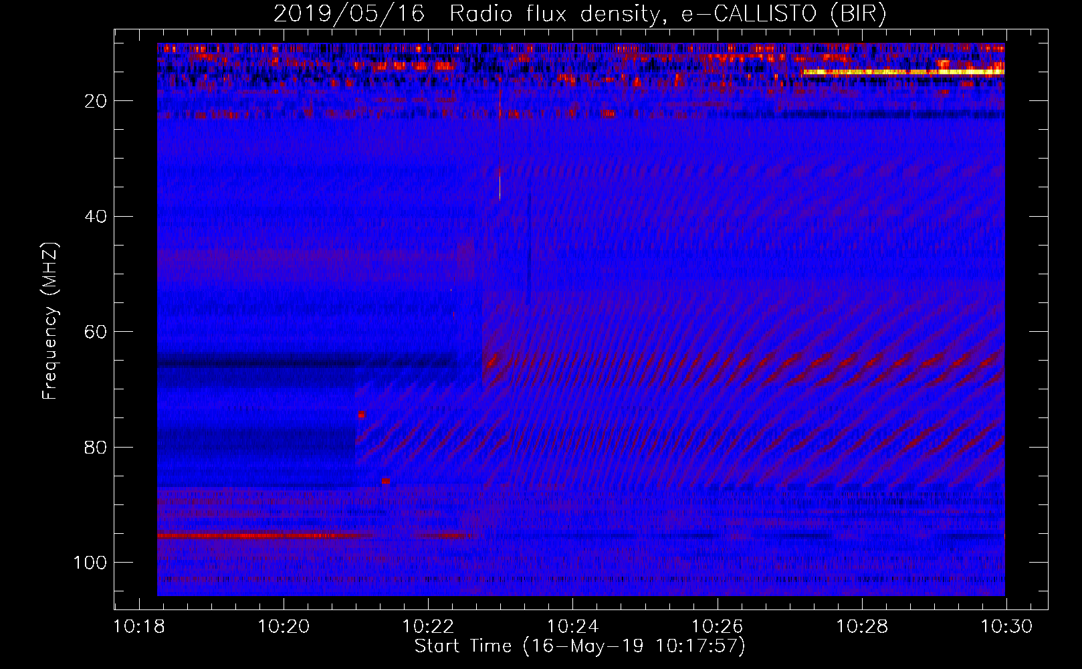
Task: Select the 80 MHz frequency tick label
Action: pos(95,447)
